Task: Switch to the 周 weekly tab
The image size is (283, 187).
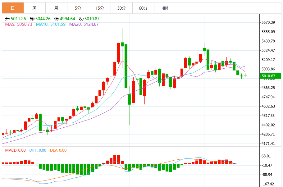Action: pos(35,8)
